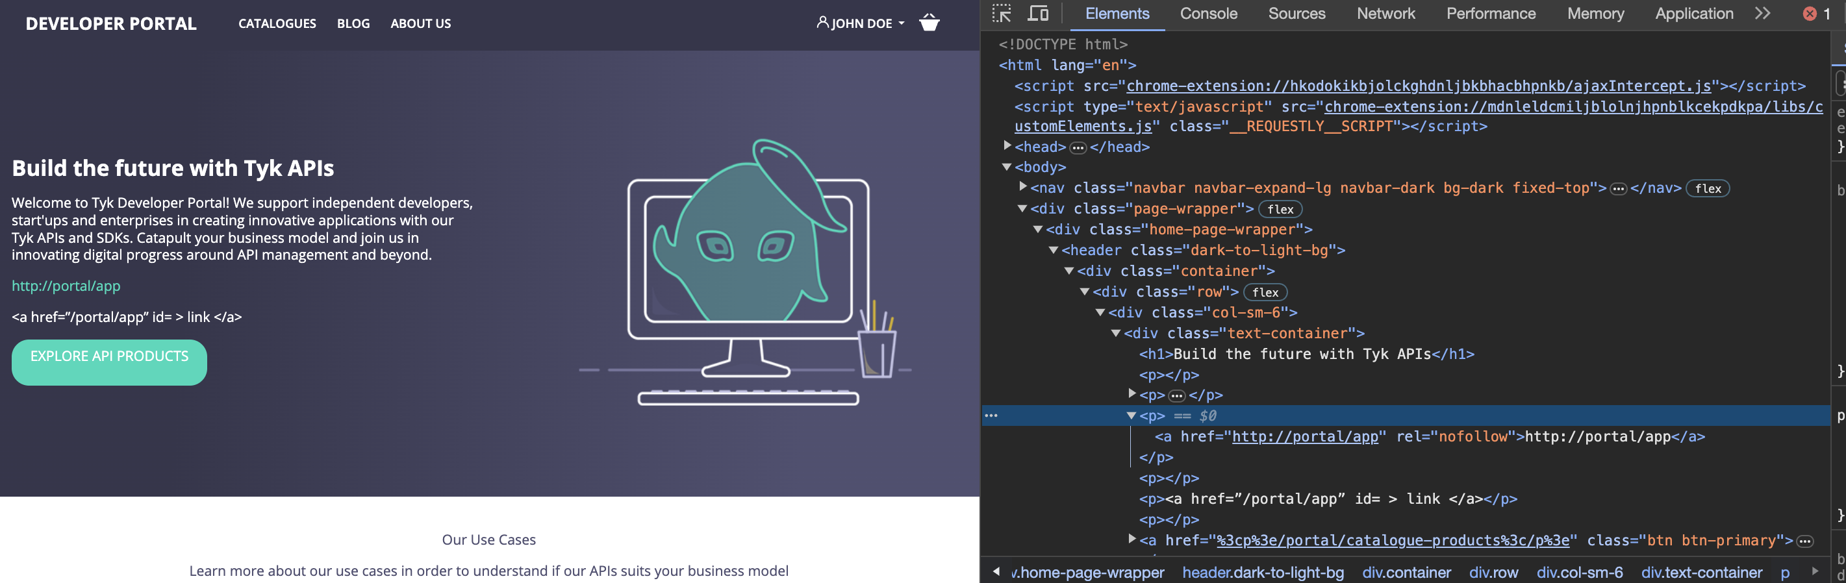Toggle the flex badge on the nav element

(x=1708, y=188)
